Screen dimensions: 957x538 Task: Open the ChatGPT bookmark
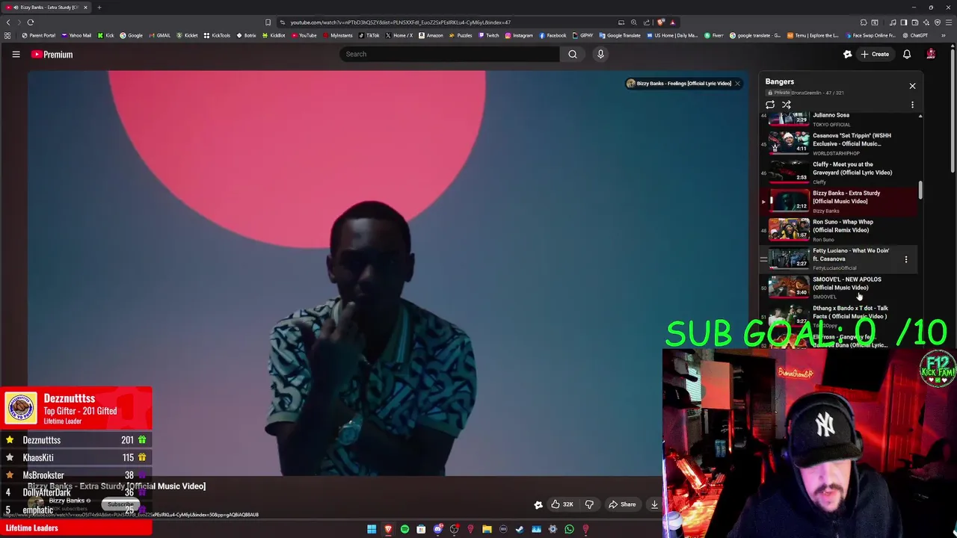point(915,35)
